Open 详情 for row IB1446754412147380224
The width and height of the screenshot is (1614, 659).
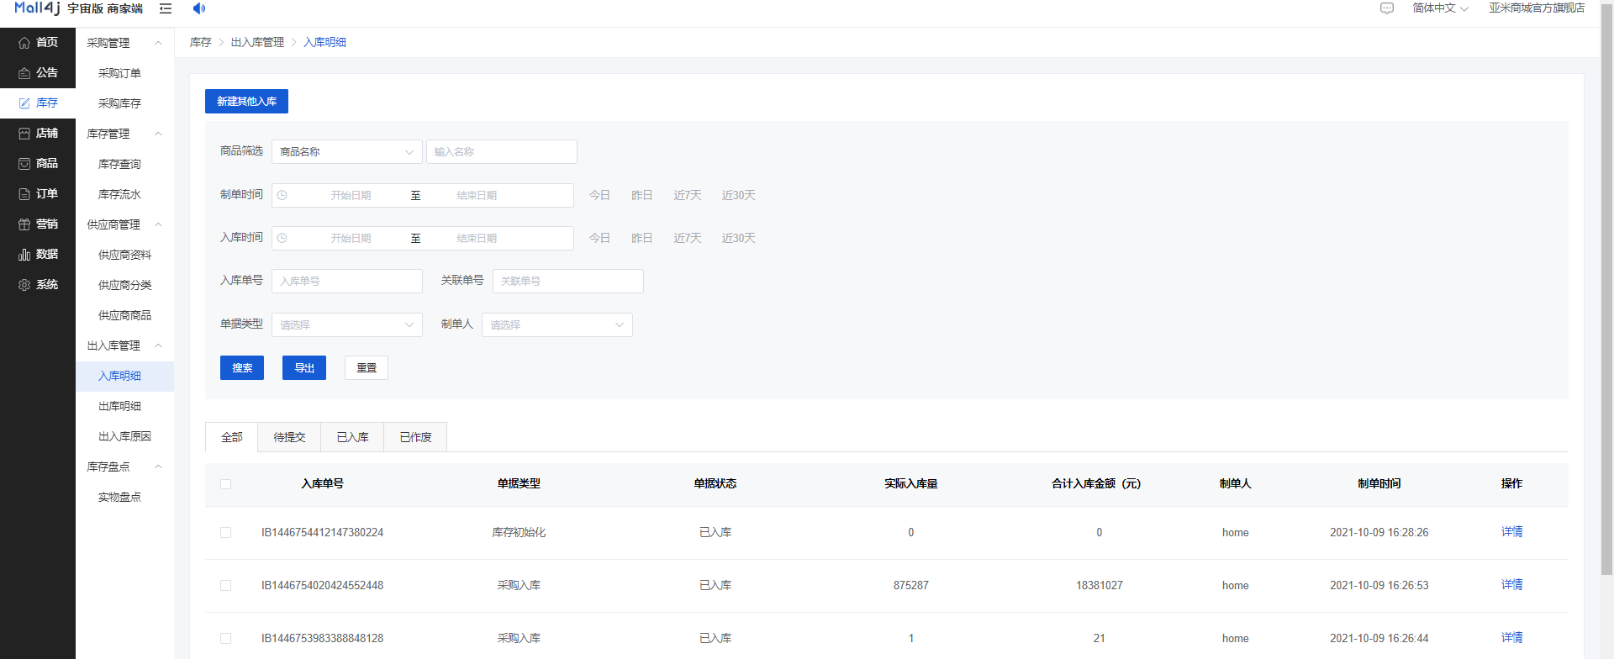(1511, 532)
